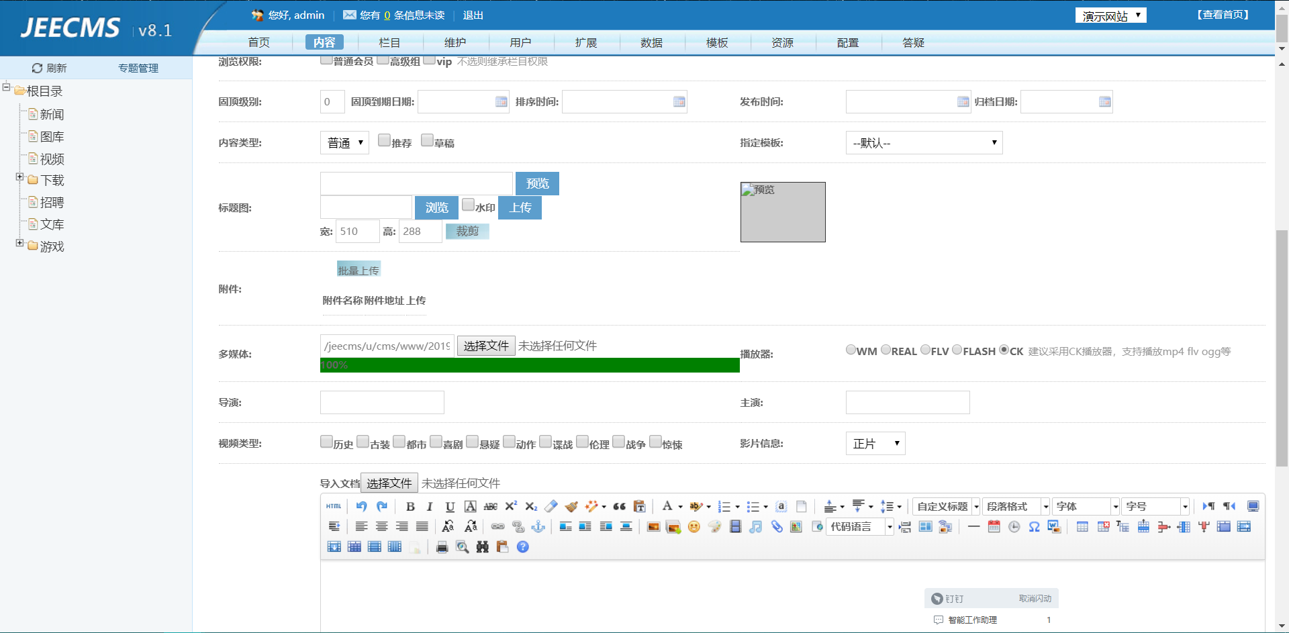Apply italic formatting
1289x633 pixels.
[x=430, y=506]
